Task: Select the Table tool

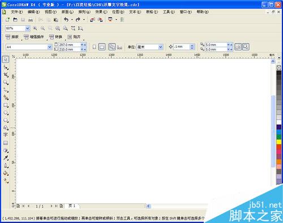Action: (x=6, y=143)
